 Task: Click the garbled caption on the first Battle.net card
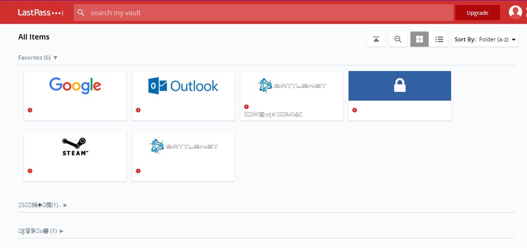[x=273, y=115]
